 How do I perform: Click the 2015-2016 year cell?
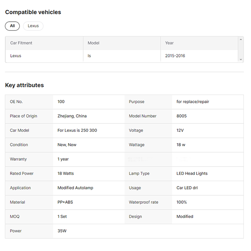coord(175,56)
